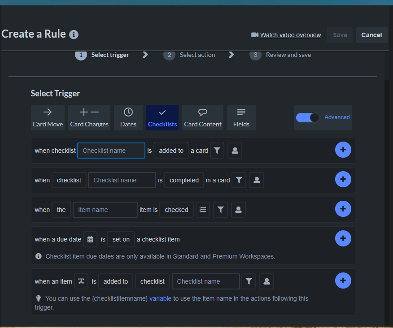Focus Checklist name field in completed row
Image resolution: width=393 pixels, height=328 pixels.
pos(122,180)
